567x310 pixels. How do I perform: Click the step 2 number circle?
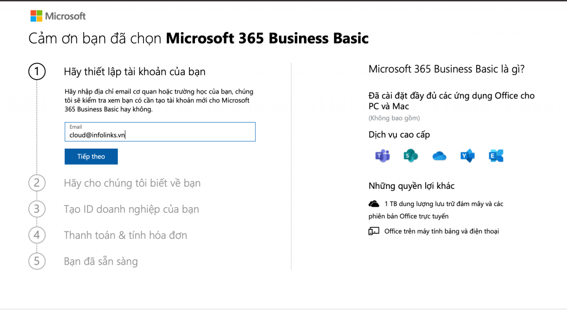[x=37, y=183]
